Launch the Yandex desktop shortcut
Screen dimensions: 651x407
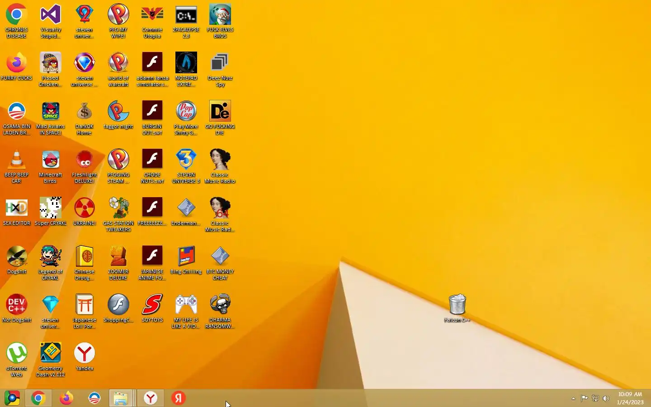(x=84, y=356)
